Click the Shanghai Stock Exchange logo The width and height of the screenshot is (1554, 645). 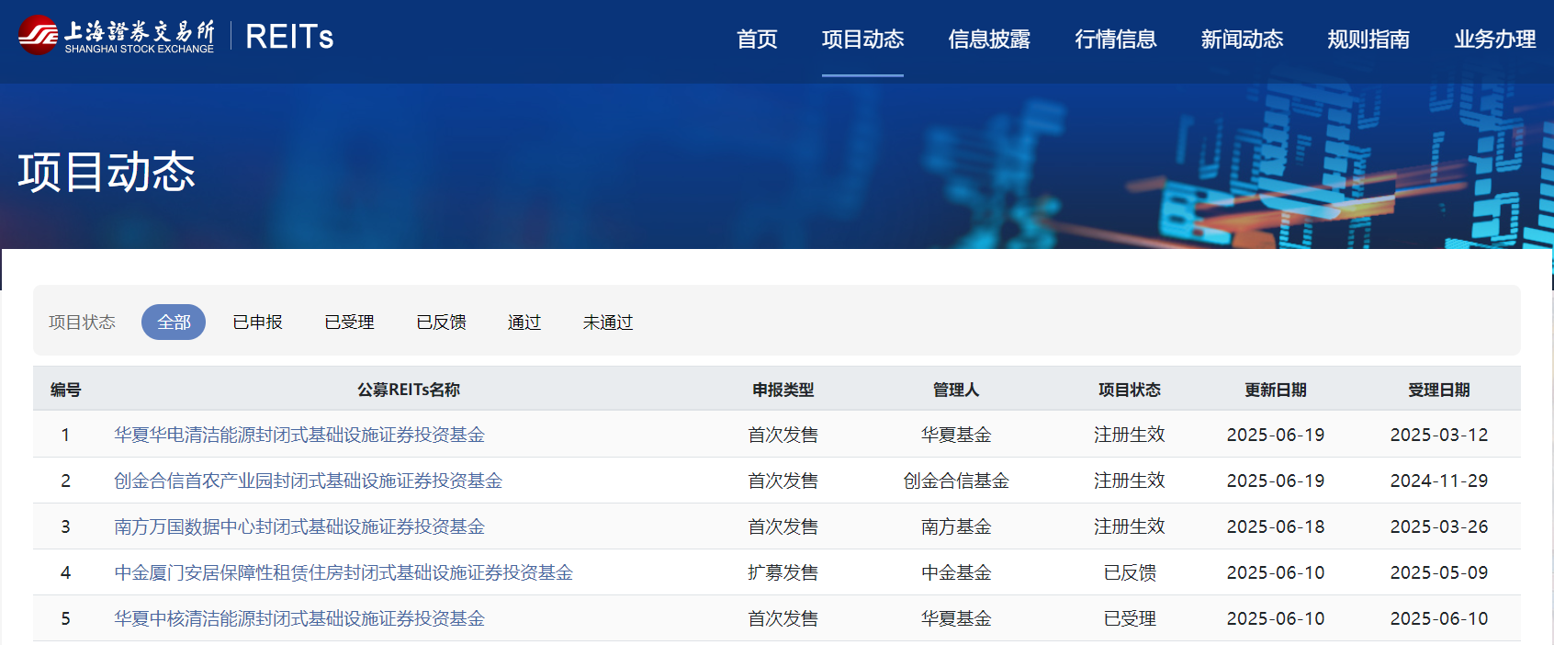pyautogui.click(x=117, y=36)
